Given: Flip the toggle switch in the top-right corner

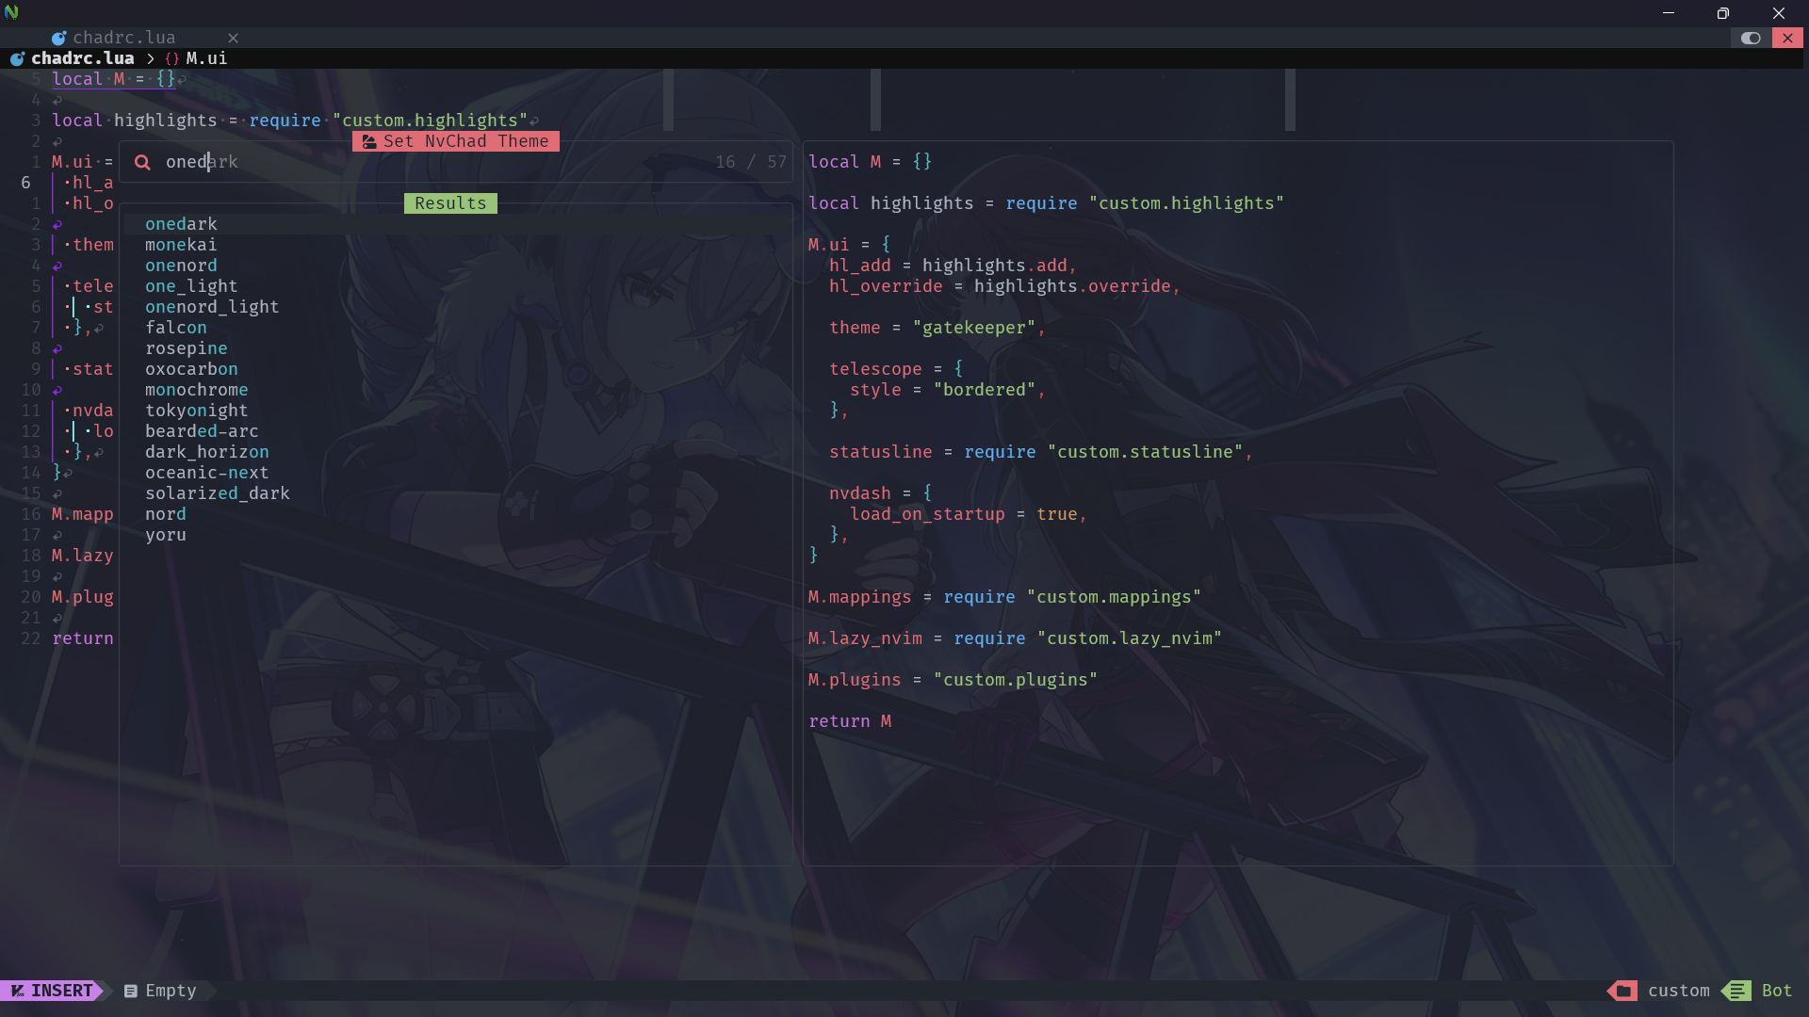Looking at the screenshot, I should click(x=1752, y=38).
